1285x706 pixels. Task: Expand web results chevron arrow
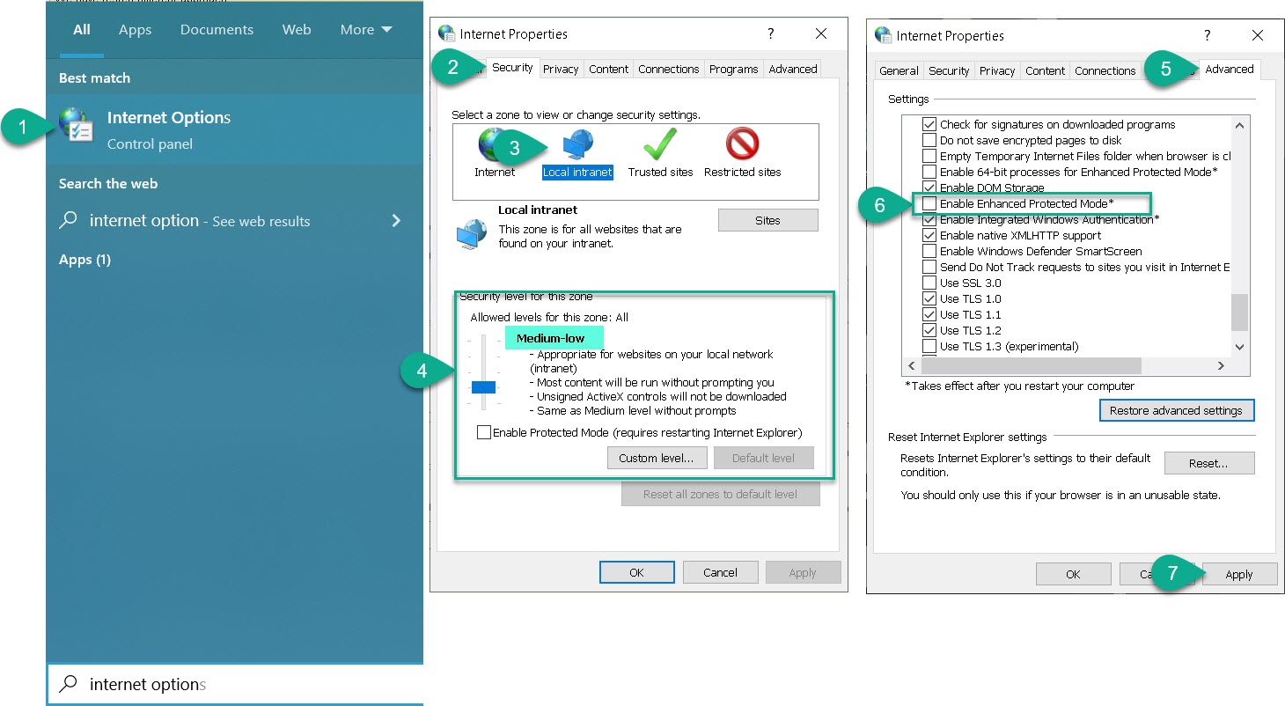click(x=396, y=221)
